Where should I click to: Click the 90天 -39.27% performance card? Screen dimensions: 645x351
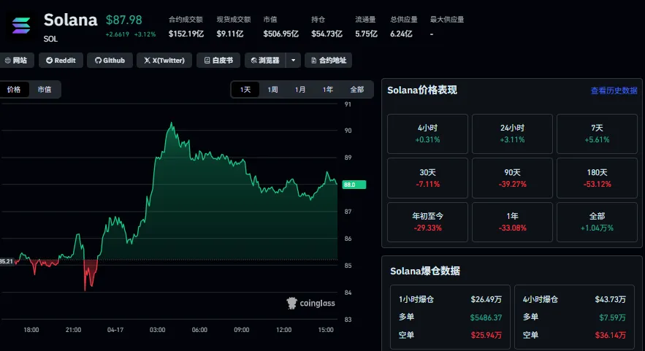[512, 178]
